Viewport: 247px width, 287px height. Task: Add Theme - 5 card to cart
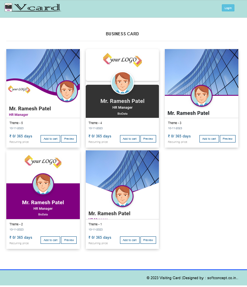(x=50, y=139)
